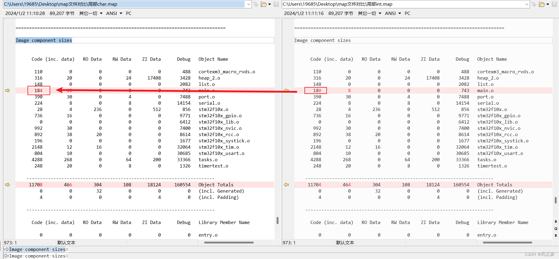
Task: Expand the left file path history dropdown
Action: [249, 4]
